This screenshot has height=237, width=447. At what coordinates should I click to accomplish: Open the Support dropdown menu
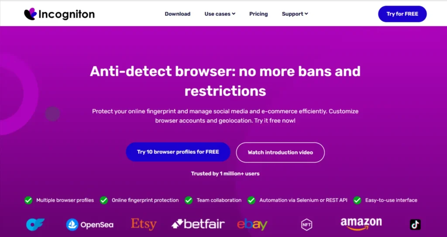(295, 14)
